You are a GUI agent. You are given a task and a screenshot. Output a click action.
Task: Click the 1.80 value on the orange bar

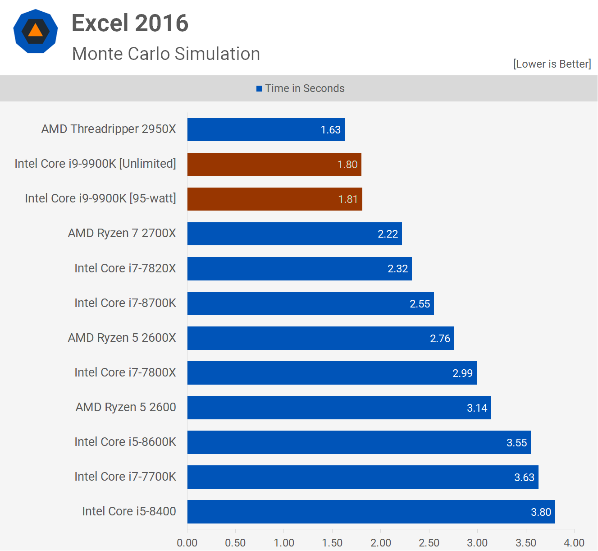click(x=347, y=165)
